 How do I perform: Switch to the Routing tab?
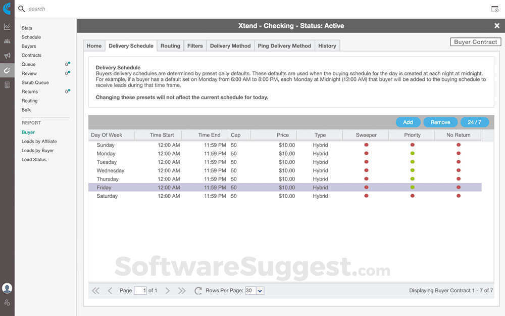tap(170, 46)
